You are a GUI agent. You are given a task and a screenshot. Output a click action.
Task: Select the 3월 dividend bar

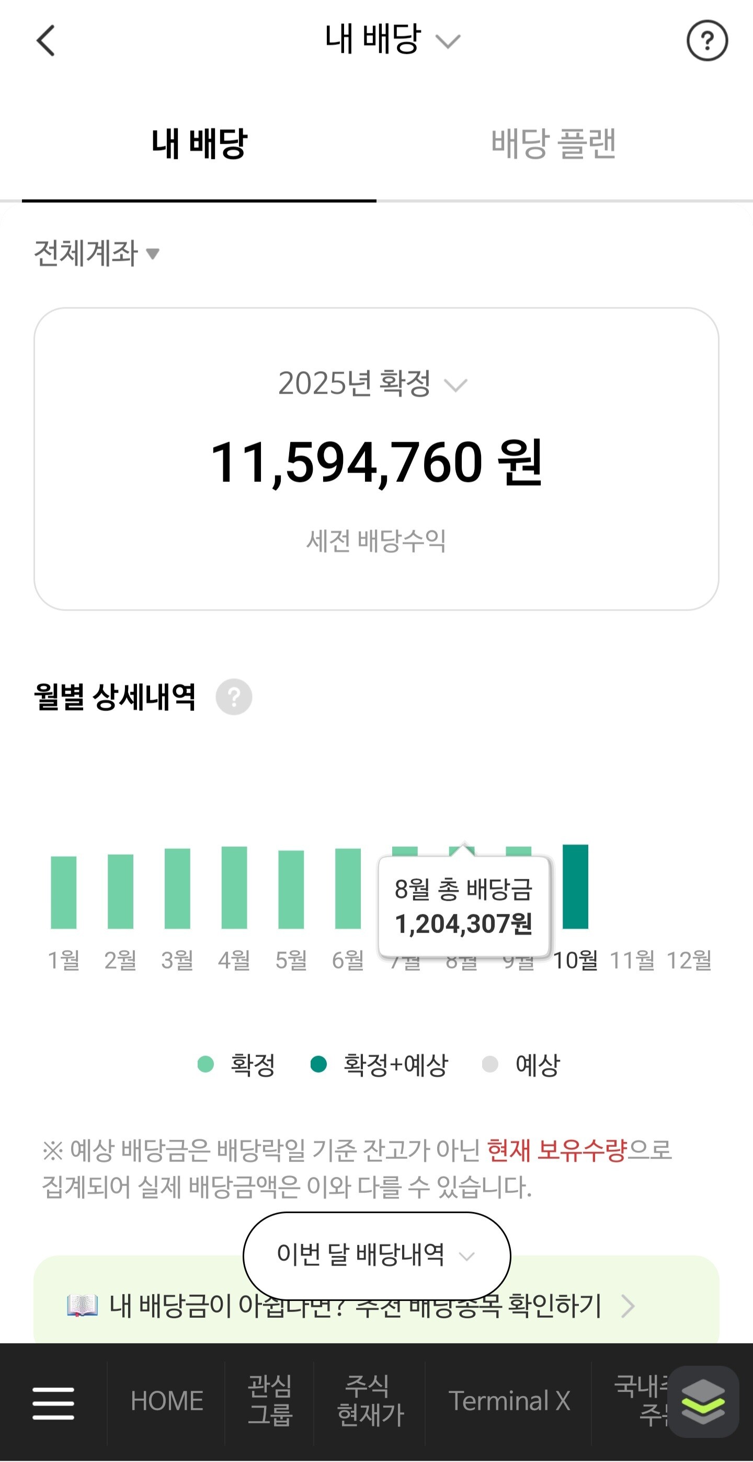[177, 889]
